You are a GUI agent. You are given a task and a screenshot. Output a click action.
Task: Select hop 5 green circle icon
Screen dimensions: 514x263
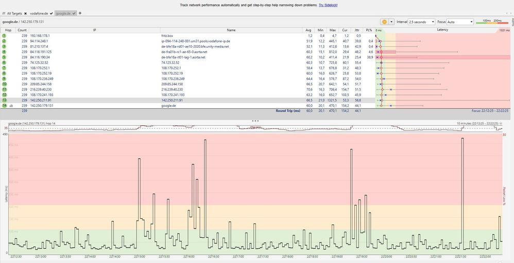4,57
